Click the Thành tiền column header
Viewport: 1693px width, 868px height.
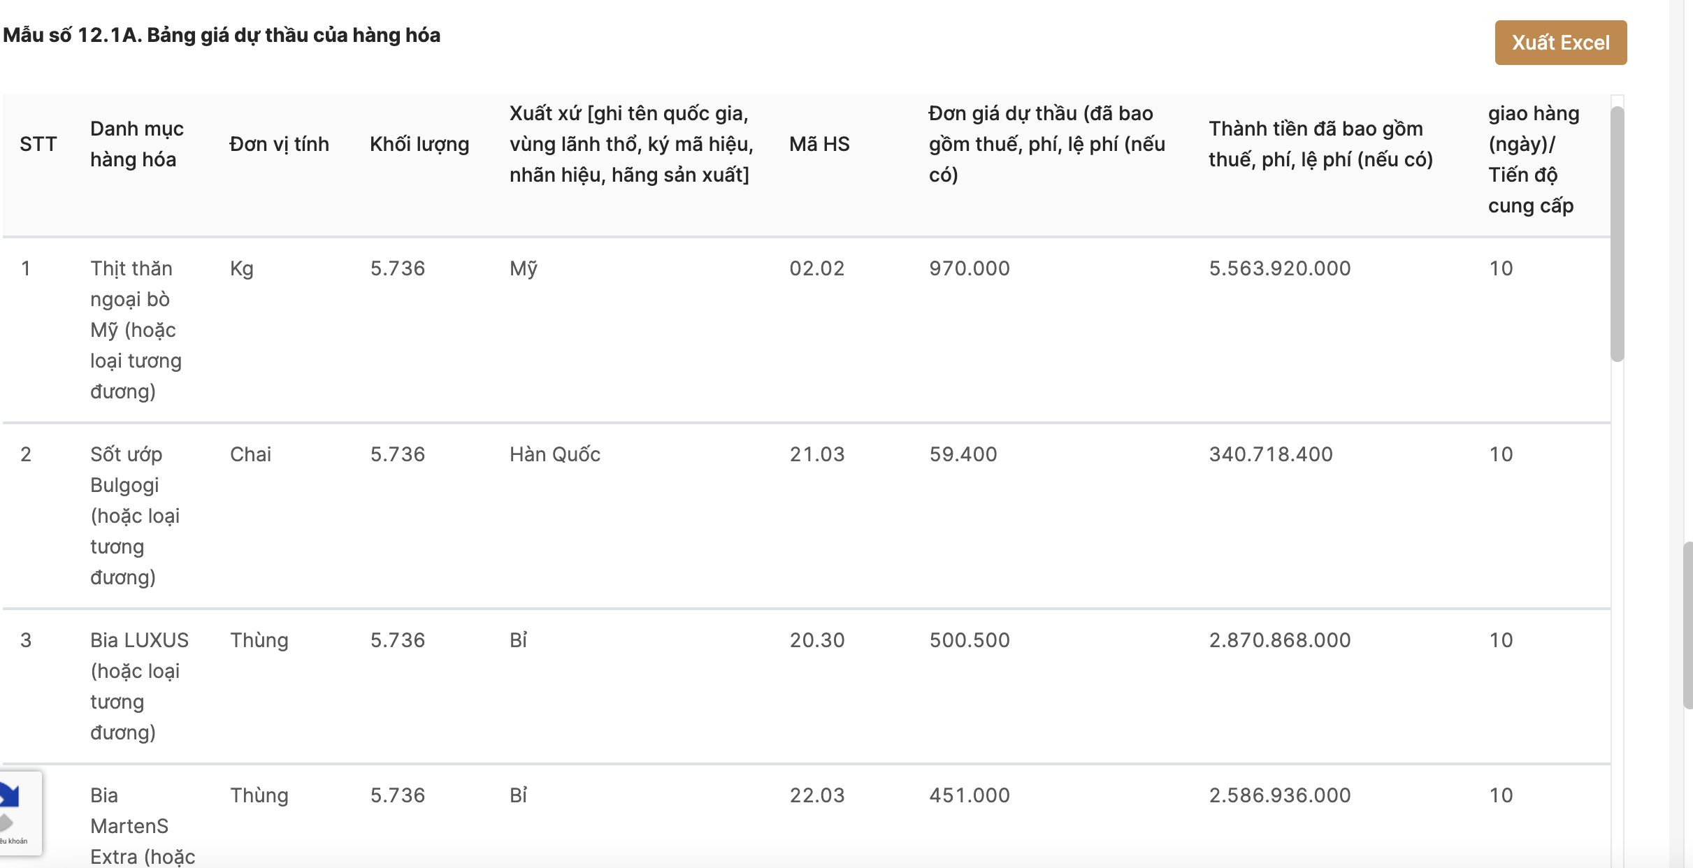click(1320, 144)
